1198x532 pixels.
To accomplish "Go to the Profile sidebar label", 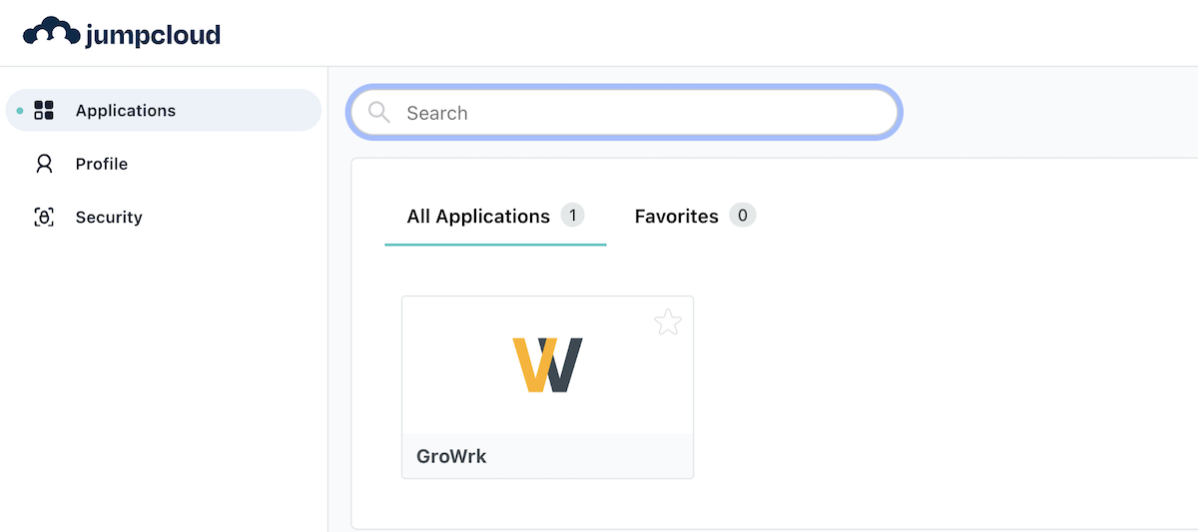I will (x=101, y=164).
